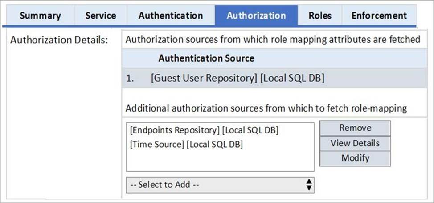The height and width of the screenshot is (203, 434).
Task: Click the Guest User Repository row
Action: (x=237, y=78)
